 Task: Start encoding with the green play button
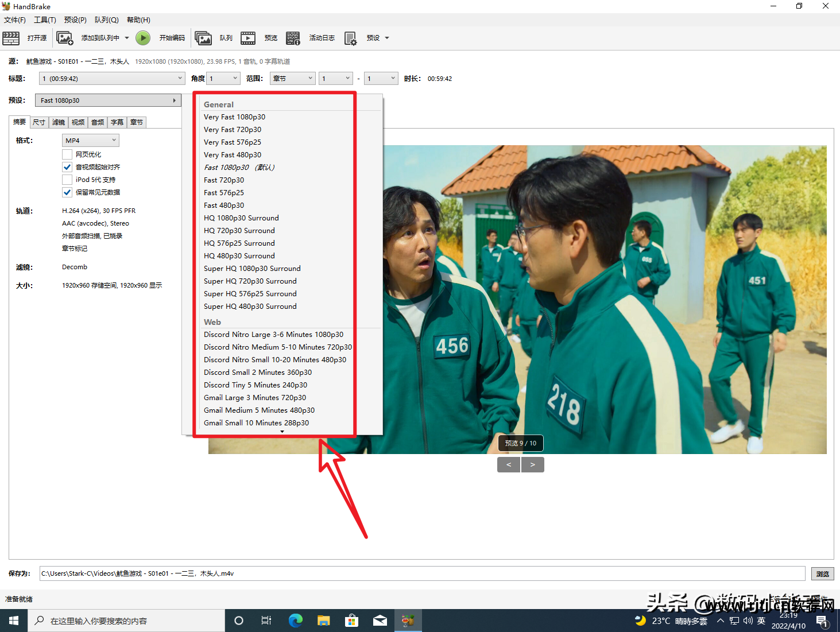point(143,38)
